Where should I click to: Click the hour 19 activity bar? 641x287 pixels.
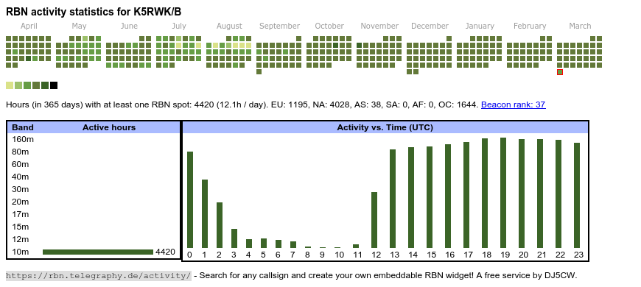tap(503, 193)
